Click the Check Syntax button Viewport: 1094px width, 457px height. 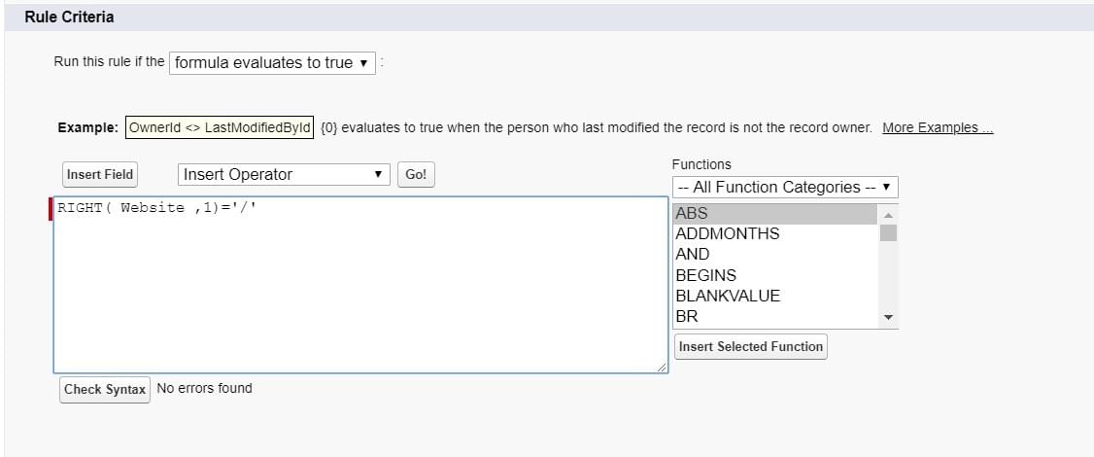(105, 389)
